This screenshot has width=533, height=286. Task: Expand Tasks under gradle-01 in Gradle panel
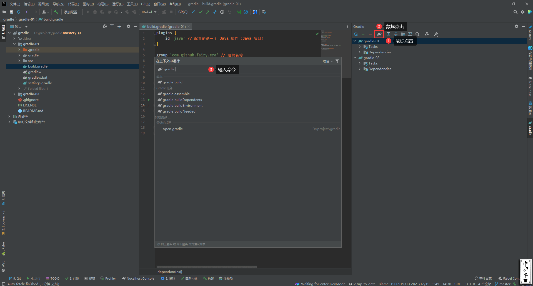tap(360, 47)
